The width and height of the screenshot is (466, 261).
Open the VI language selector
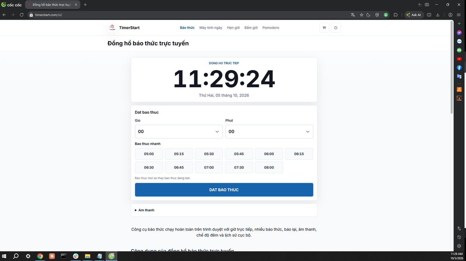[x=324, y=28]
